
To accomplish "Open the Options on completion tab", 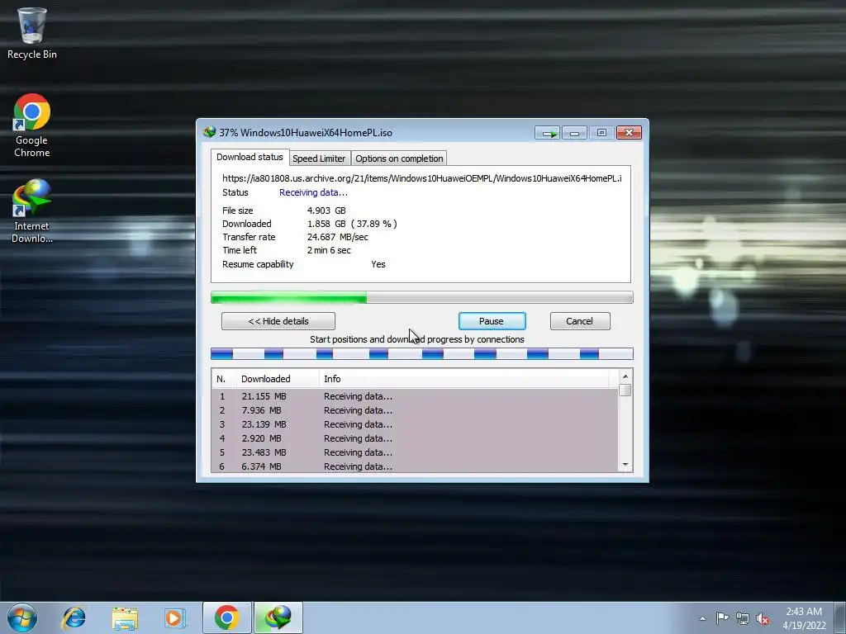I will point(399,158).
